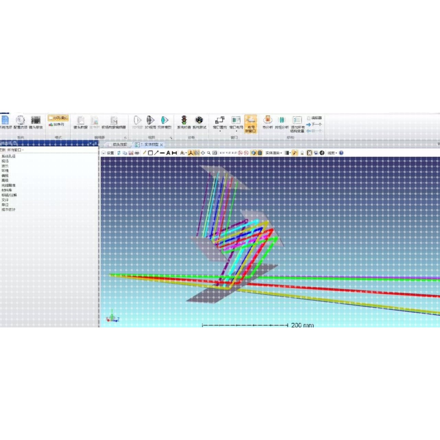Viewport: 440px width, 440px height.
Task: Switch to the 镜头数据 tab
Action: click(117, 144)
